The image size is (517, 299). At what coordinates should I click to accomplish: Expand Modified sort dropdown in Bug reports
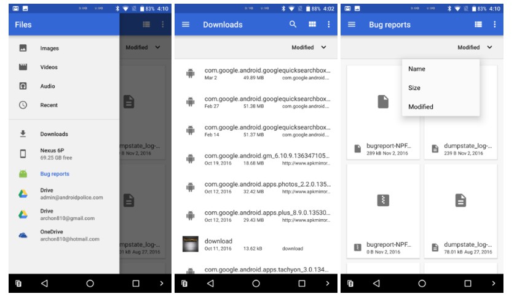[475, 47]
